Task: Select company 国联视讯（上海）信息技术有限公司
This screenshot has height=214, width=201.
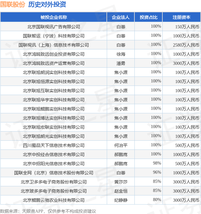Action: point(54,45)
